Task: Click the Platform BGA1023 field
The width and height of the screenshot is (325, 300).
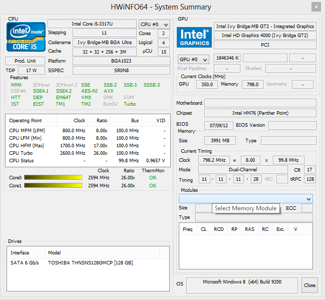Action: pyautogui.click(x=121, y=61)
